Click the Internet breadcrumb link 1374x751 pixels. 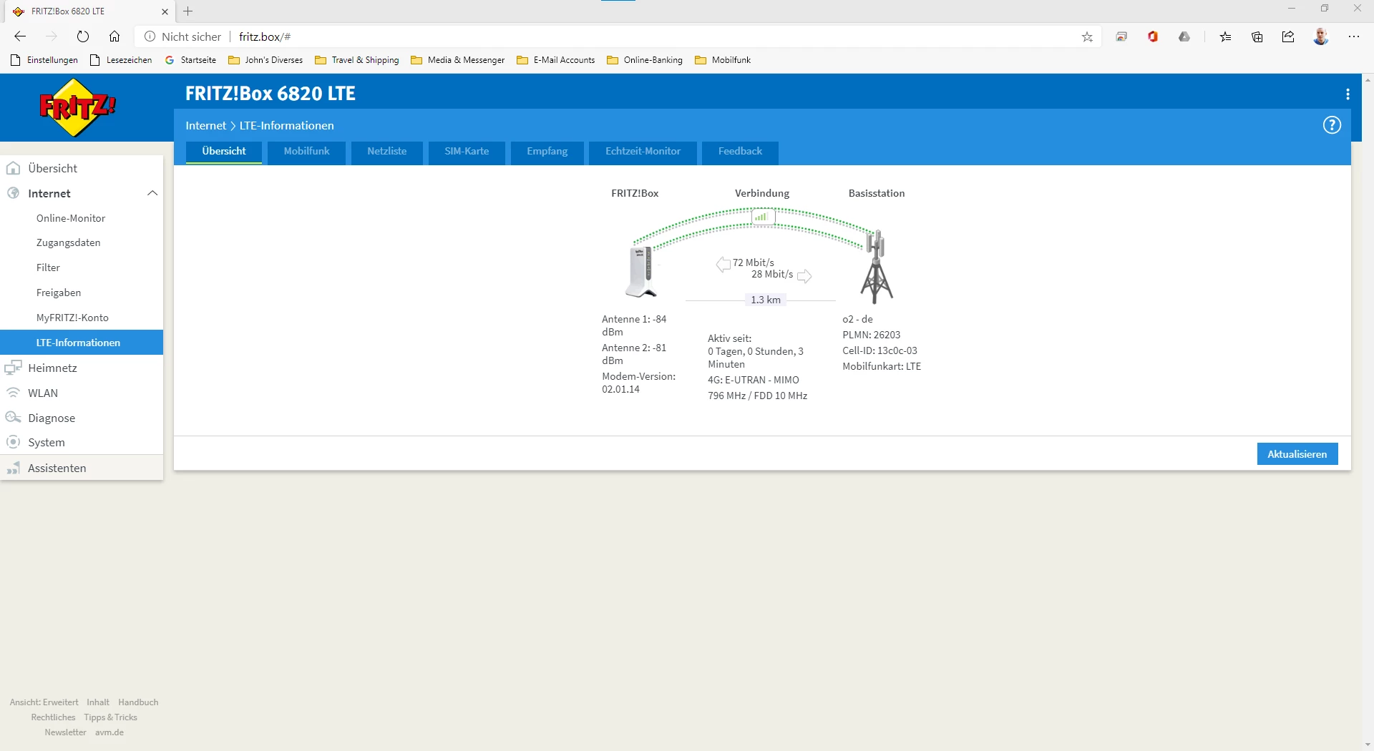(205, 126)
